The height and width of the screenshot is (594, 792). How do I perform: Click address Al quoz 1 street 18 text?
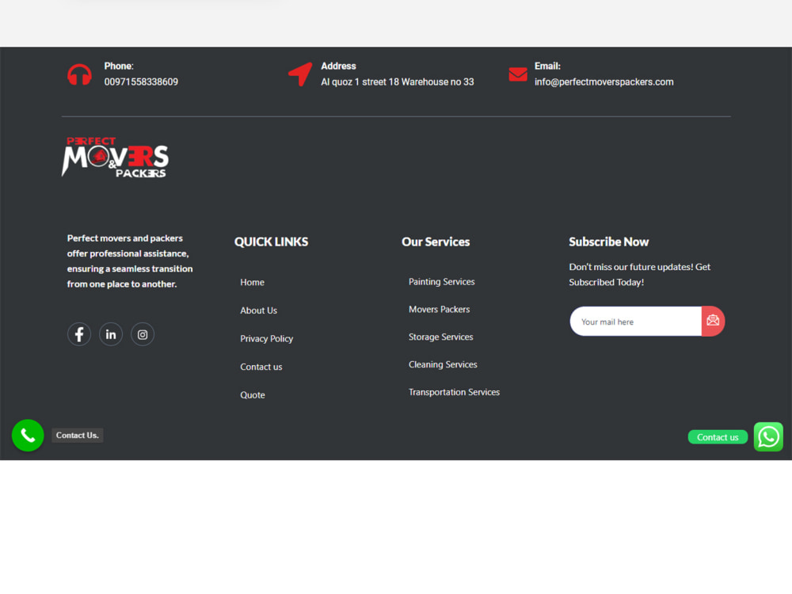pyautogui.click(x=398, y=82)
